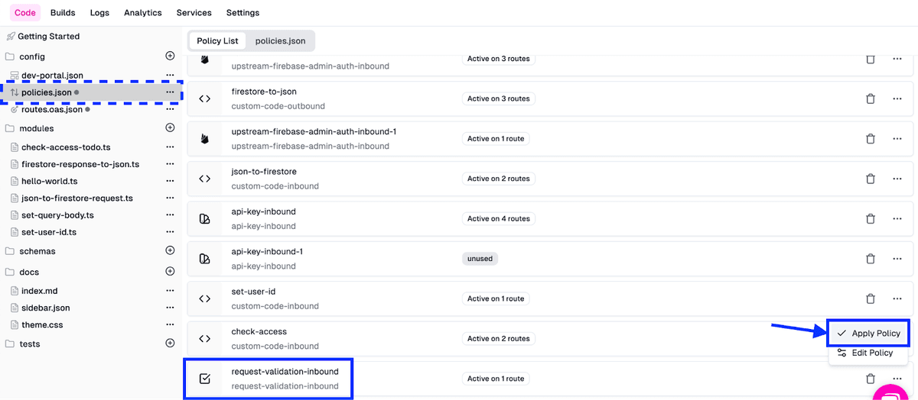This screenshot has width=918, height=400.
Task: Open Getting Started page
Action: pos(48,37)
